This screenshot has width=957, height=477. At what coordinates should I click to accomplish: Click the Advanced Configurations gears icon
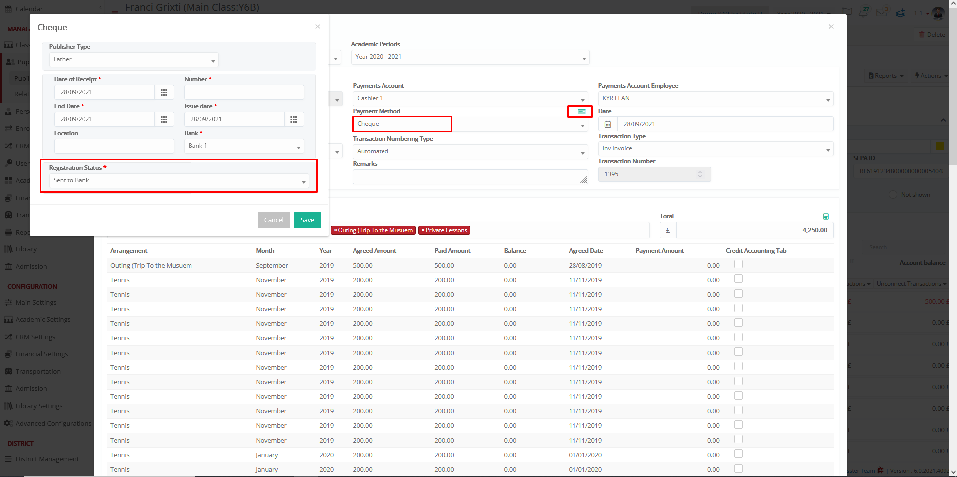click(x=8, y=423)
